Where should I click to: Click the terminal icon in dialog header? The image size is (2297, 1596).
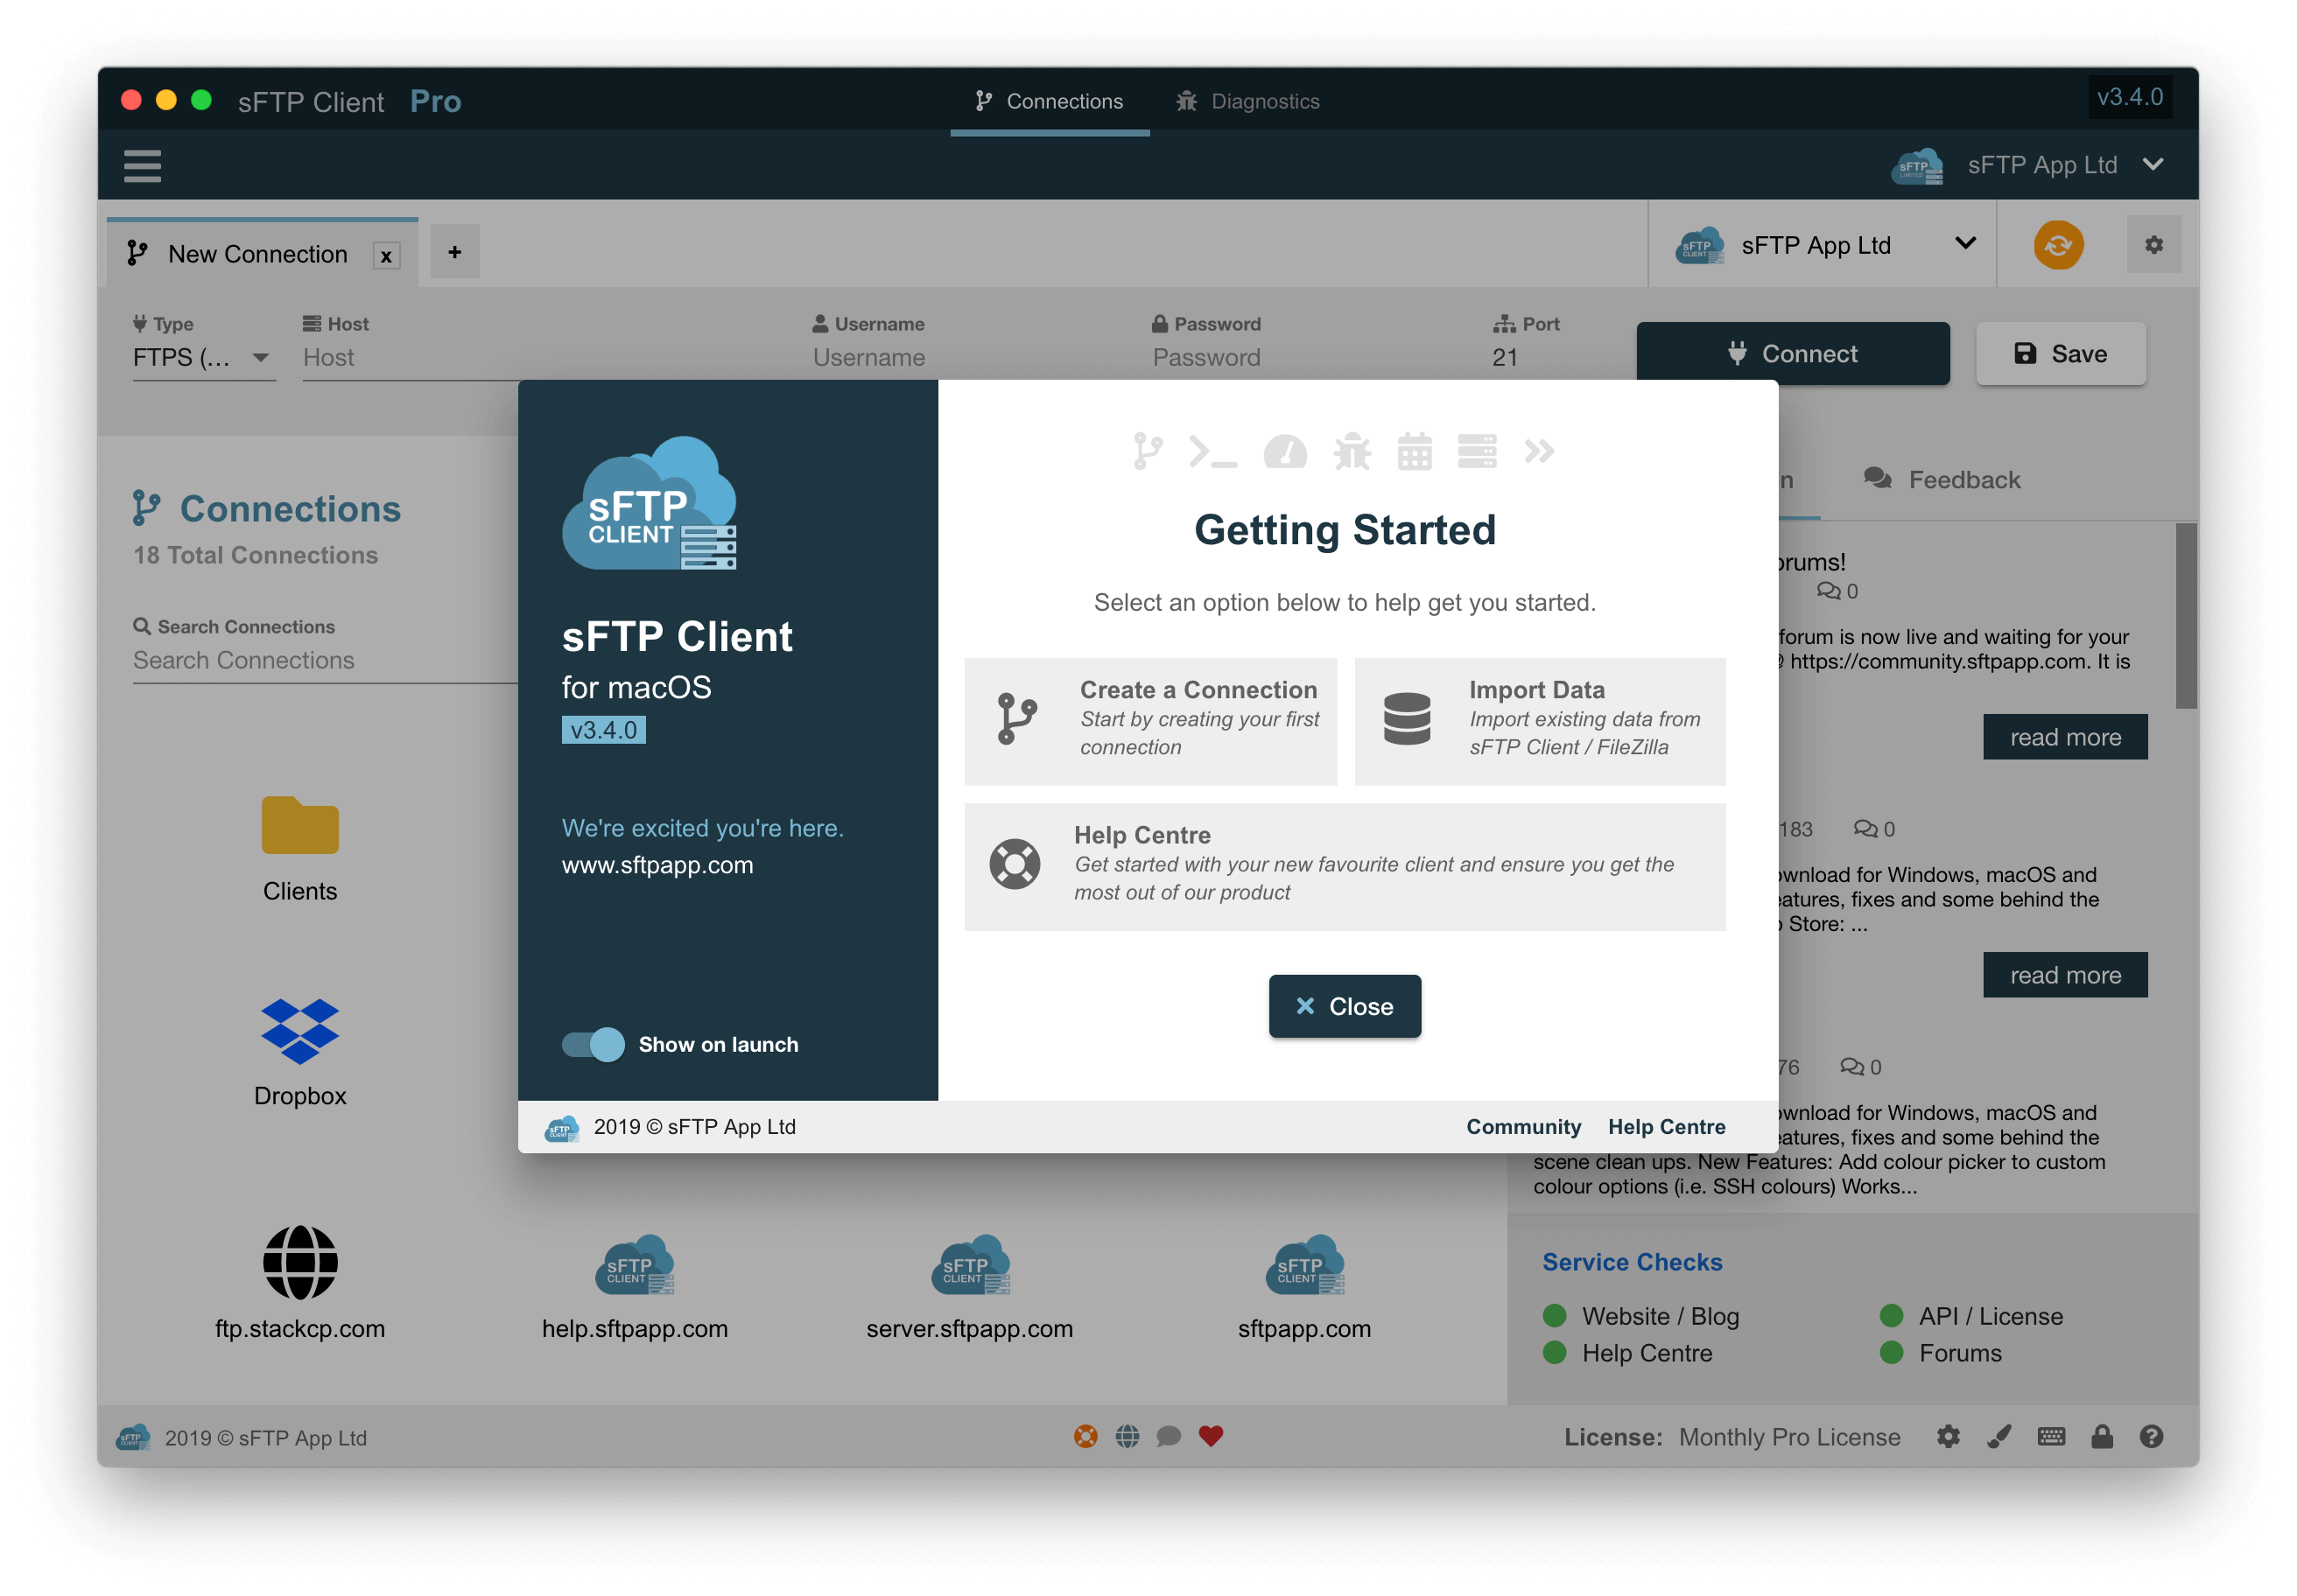click(x=1212, y=452)
